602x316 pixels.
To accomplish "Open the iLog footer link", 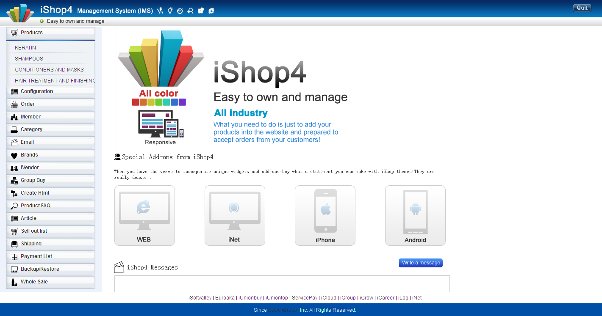I will pos(403,298).
